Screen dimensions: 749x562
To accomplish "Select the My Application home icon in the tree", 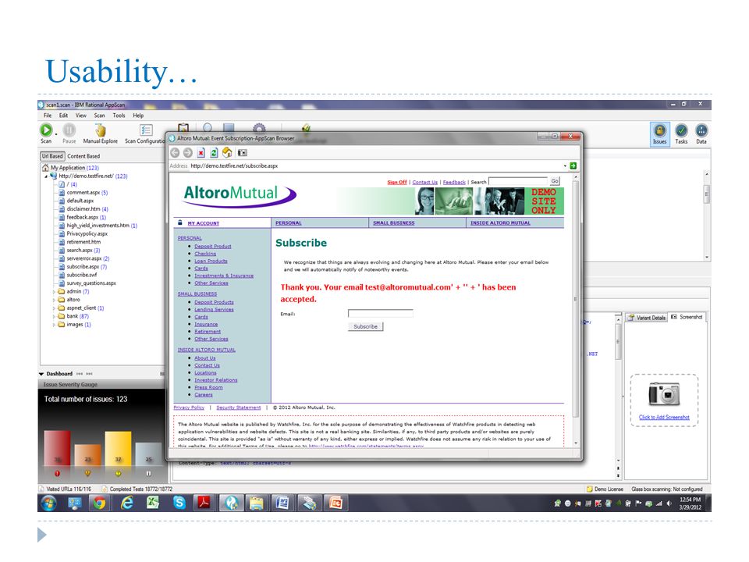I will click(45, 168).
